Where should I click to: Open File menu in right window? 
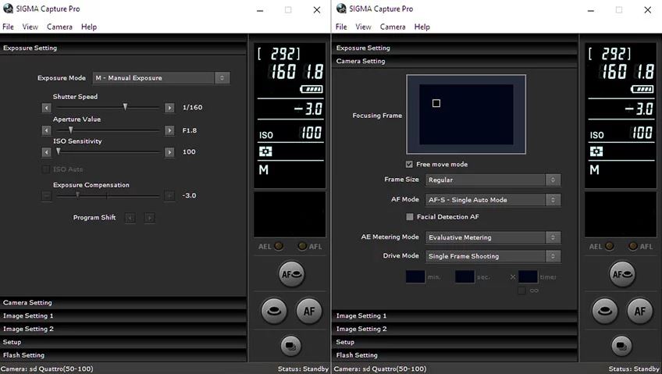click(341, 27)
